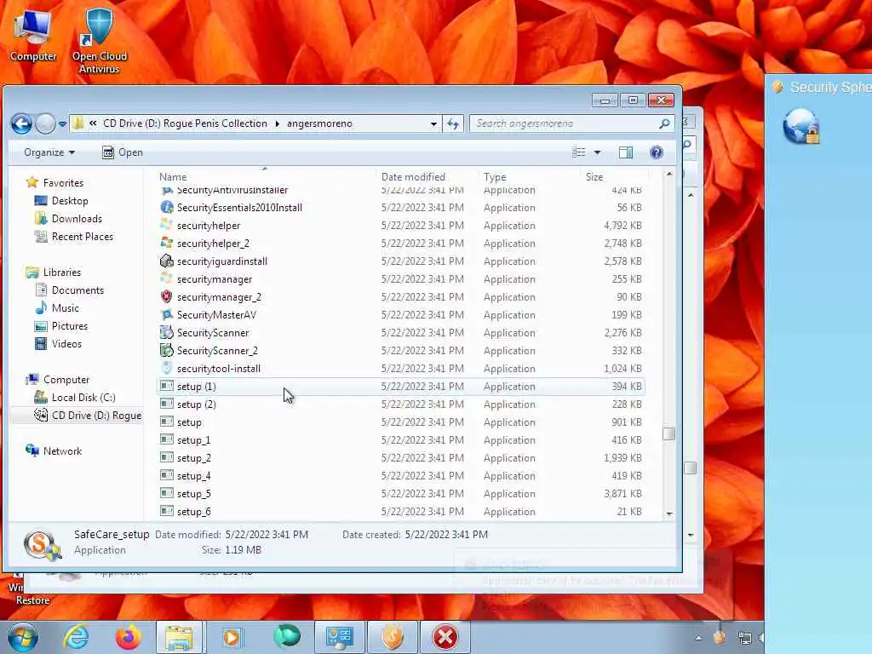The width and height of the screenshot is (872, 654).
Task: Select the securitymanager file icon
Action: coord(166,278)
